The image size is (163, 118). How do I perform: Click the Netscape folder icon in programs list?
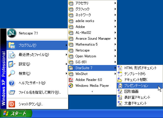(x=71, y=50)
